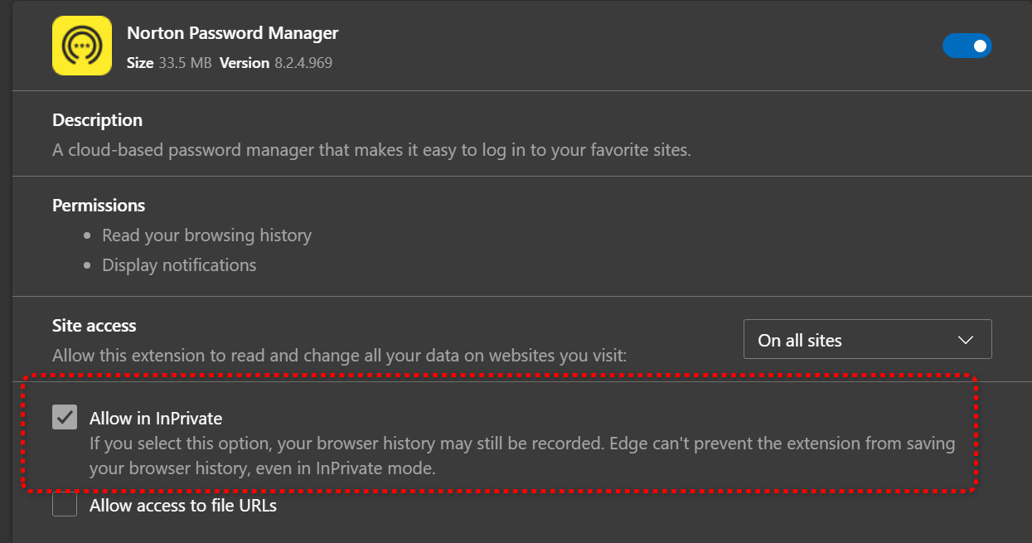Enable the Allow access to file URLs checkbox
Image resolution: width=1032 pixels, height=543 pixels.
click(65, 504)
